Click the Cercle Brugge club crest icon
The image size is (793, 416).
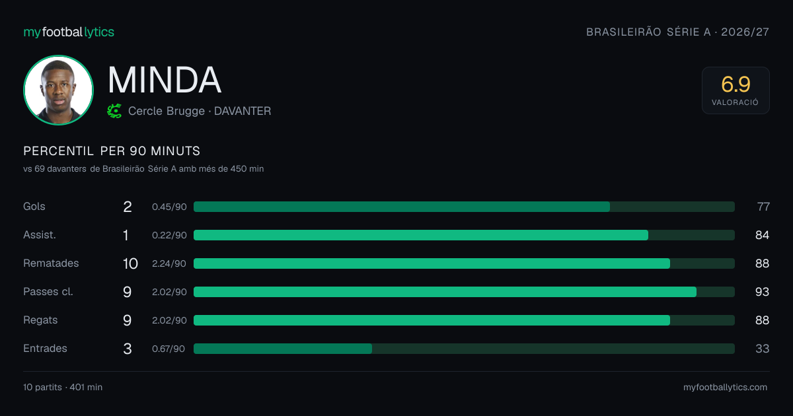[x=114, y=111]
